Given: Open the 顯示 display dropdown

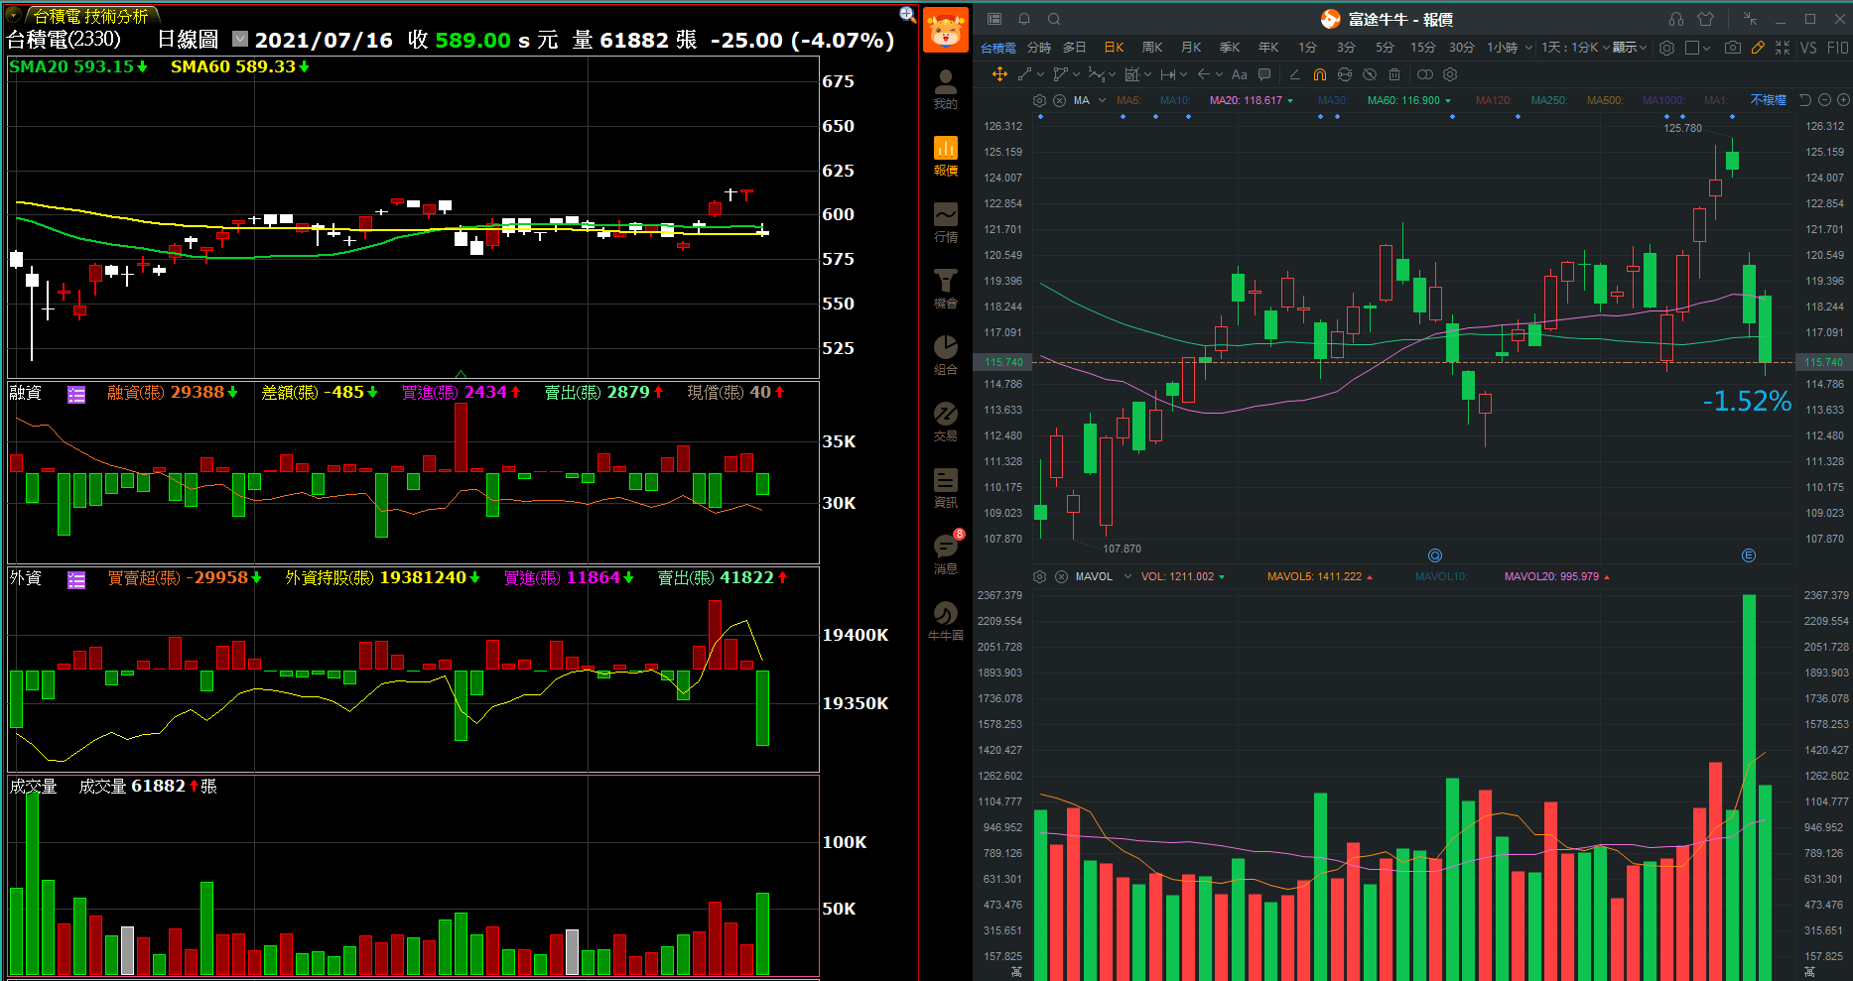Looking at the screenshot, I should point(1629,48).
